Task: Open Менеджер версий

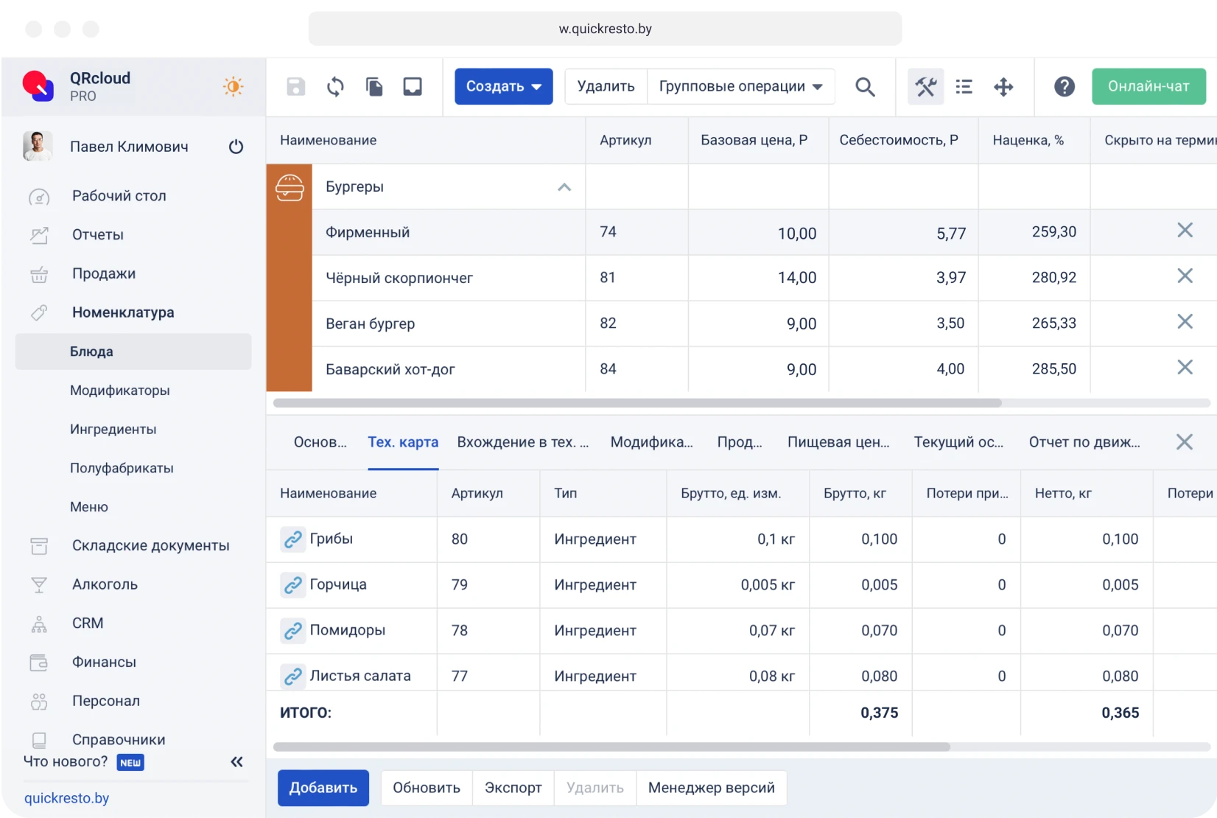Action: click(711, 788)
